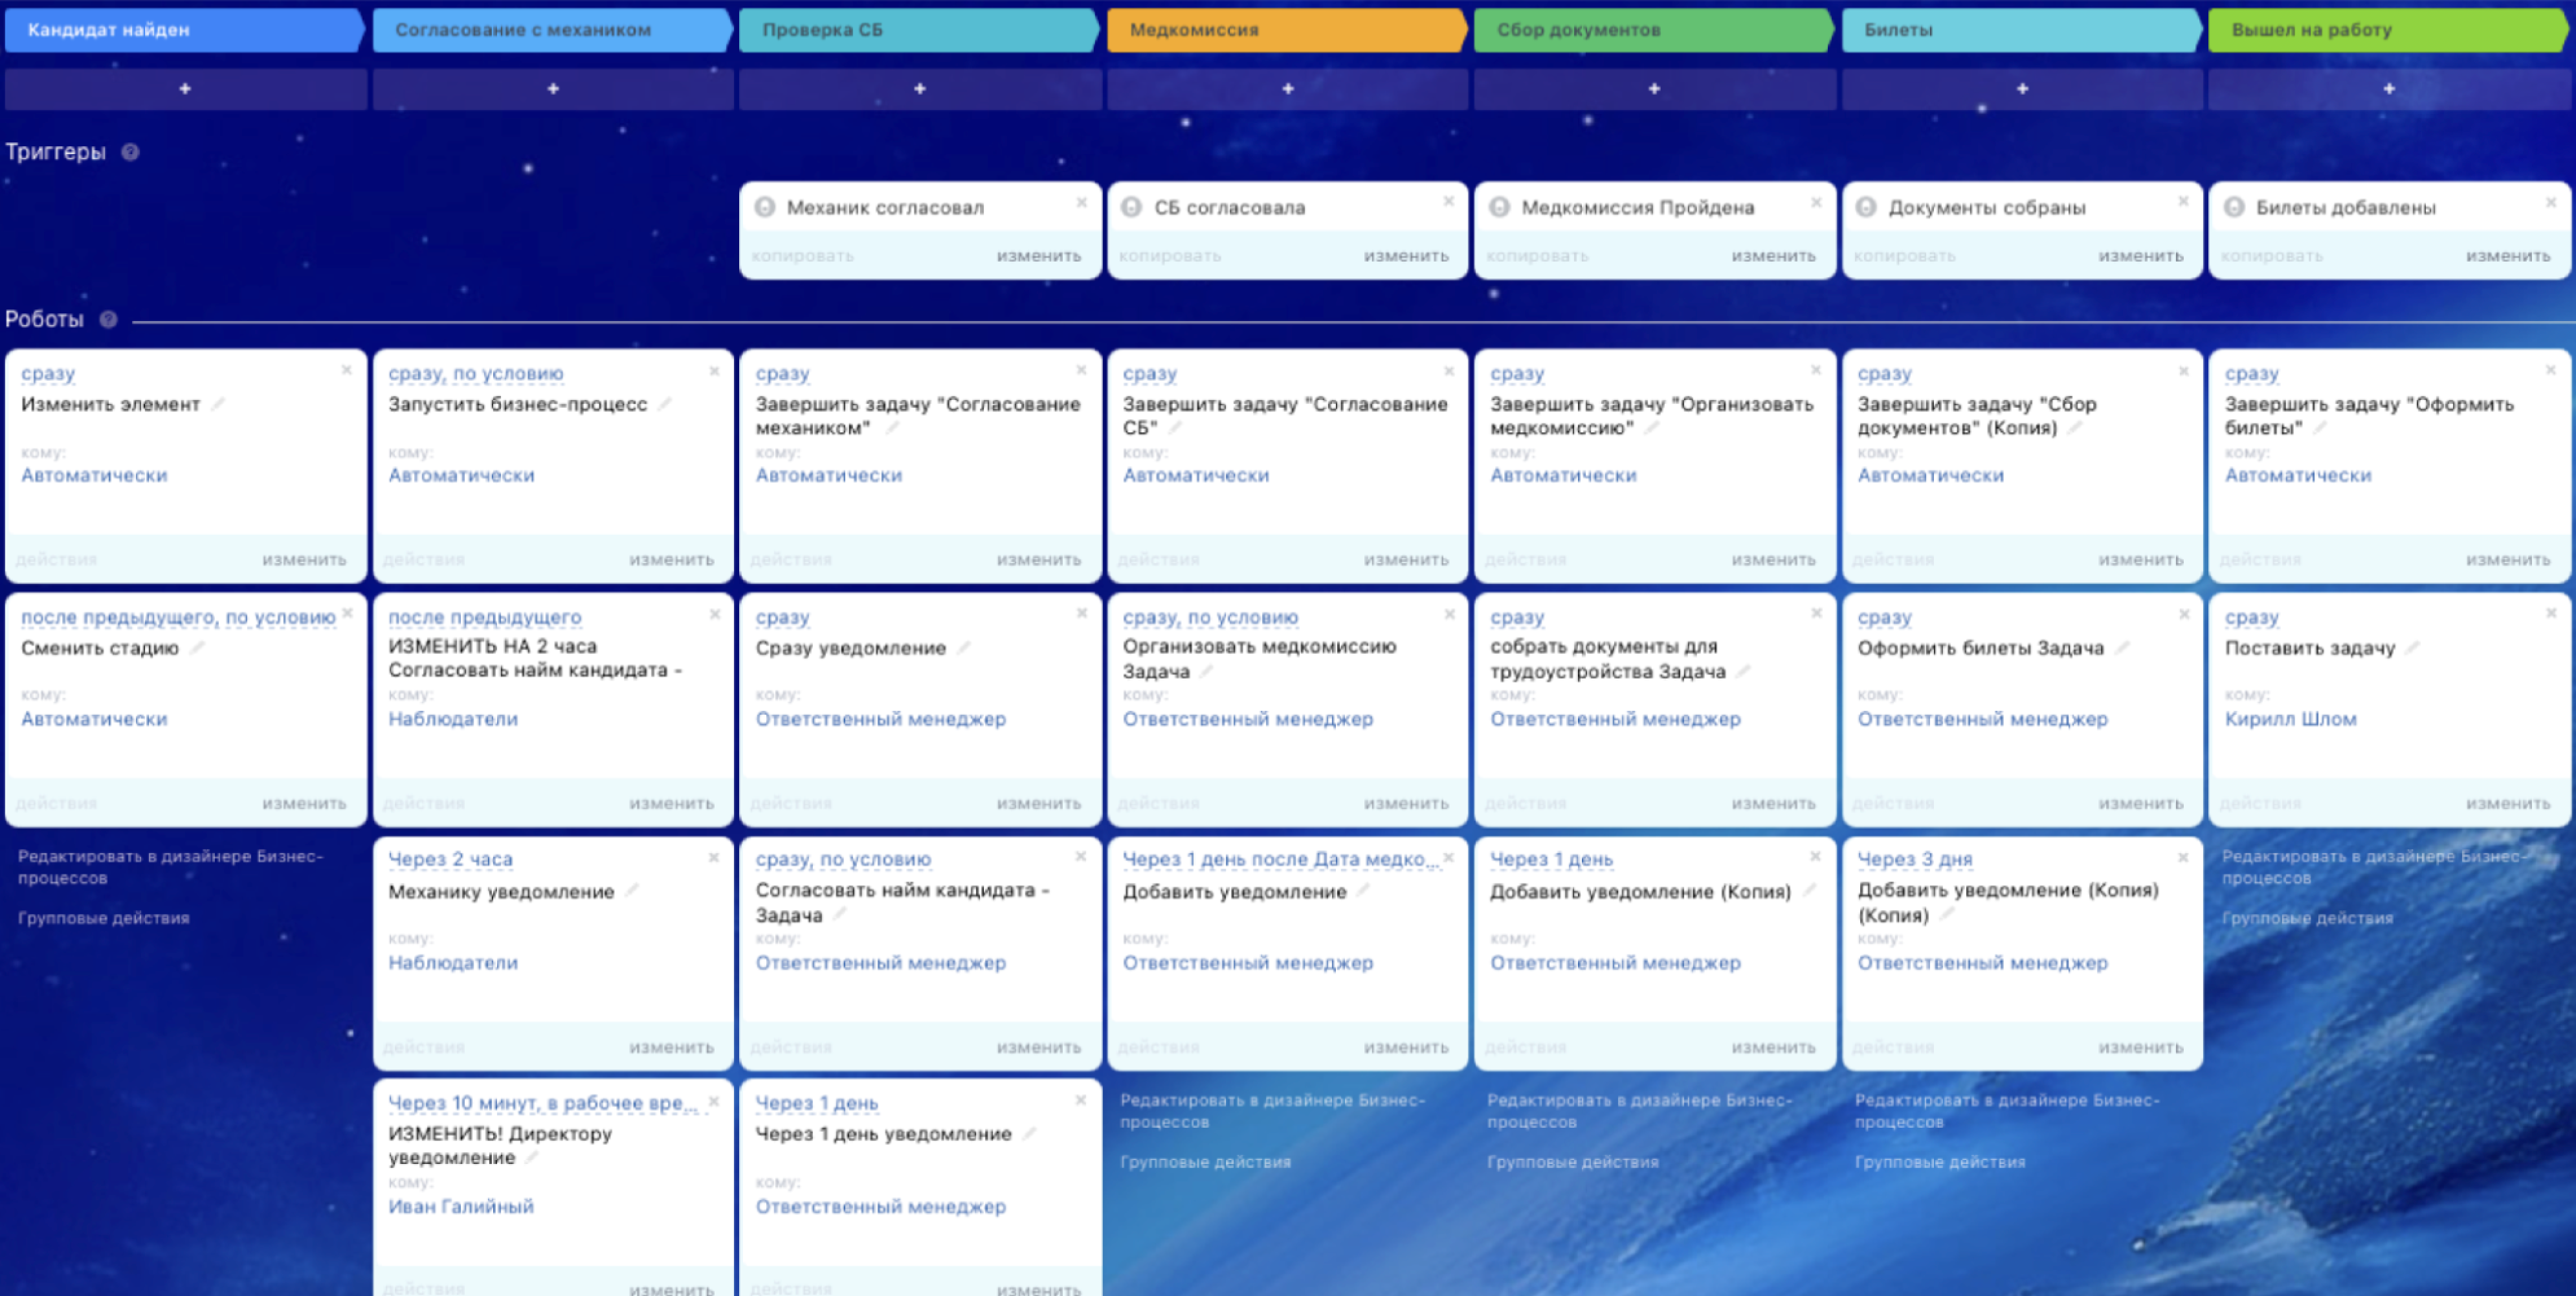Delete the Изменить элемент robot
This screenshot has height=1296, width=2576.
tap(346, 370)
